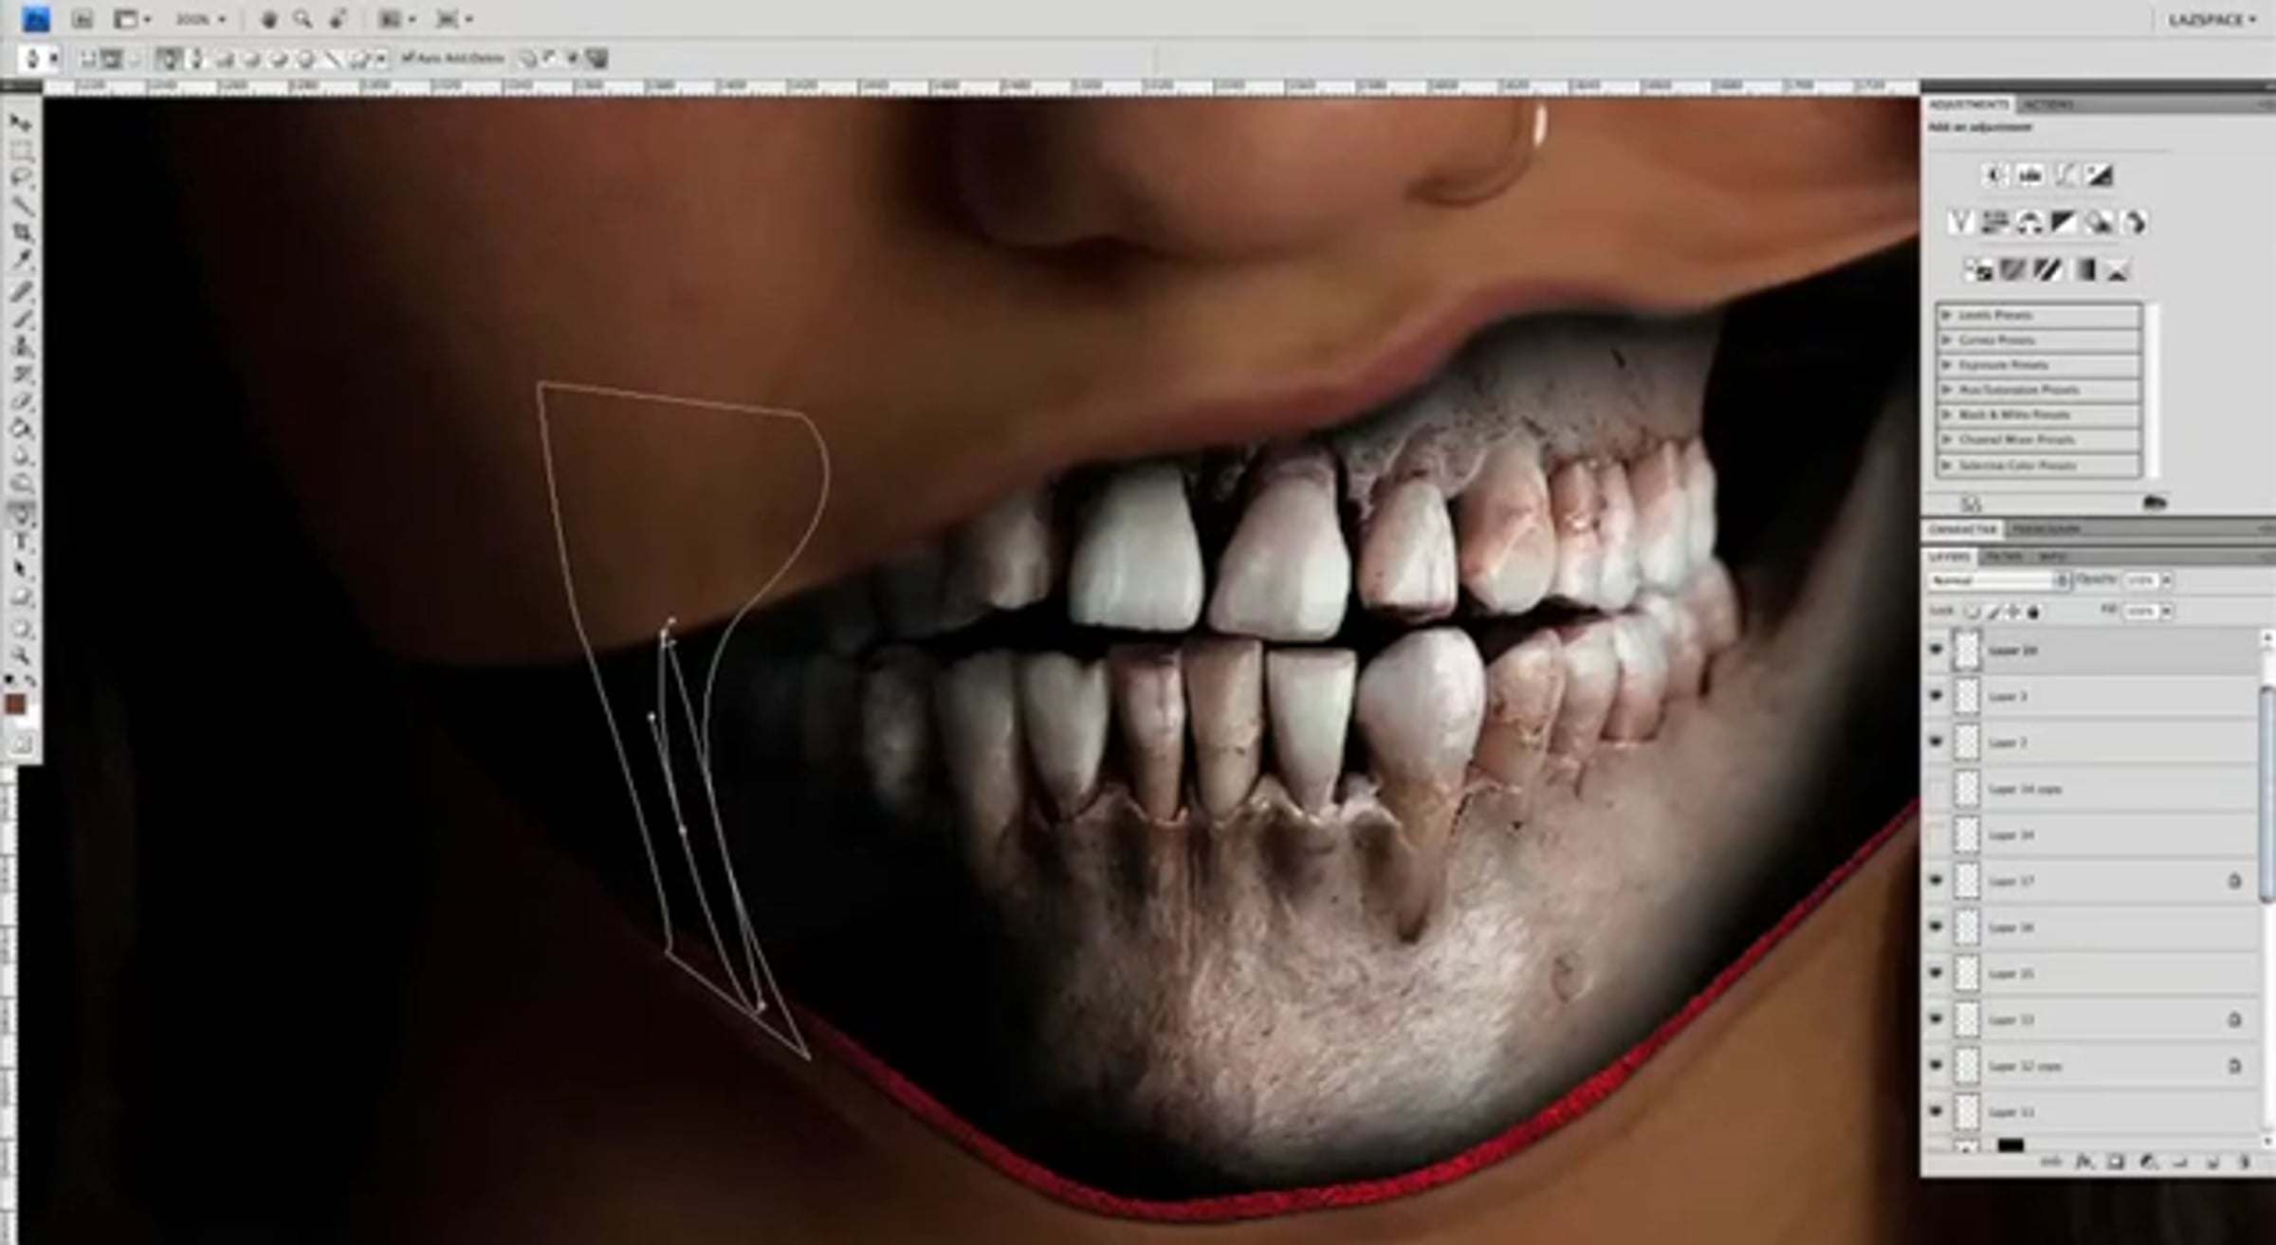
Task: Add a Vibrance adjustment
Action: click(x=1960, y=223)
